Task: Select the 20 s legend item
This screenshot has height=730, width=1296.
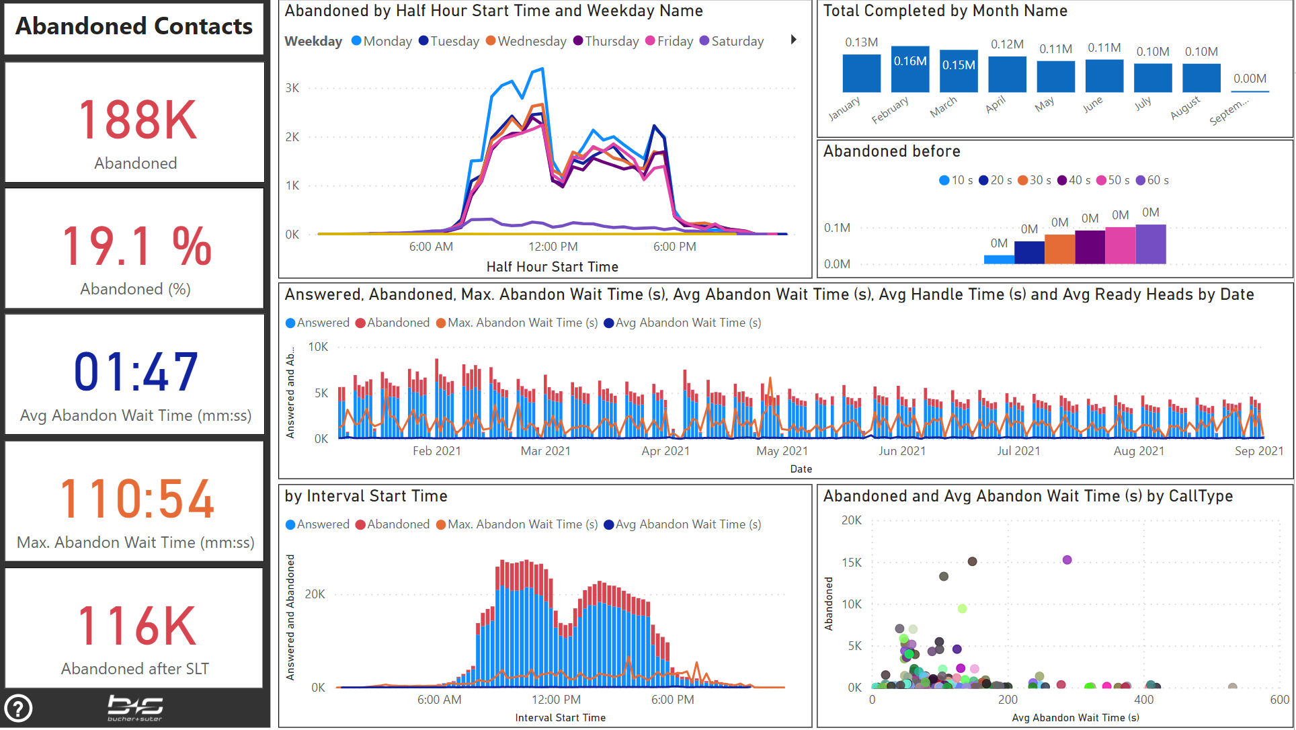Action: [x=996, y=180]
